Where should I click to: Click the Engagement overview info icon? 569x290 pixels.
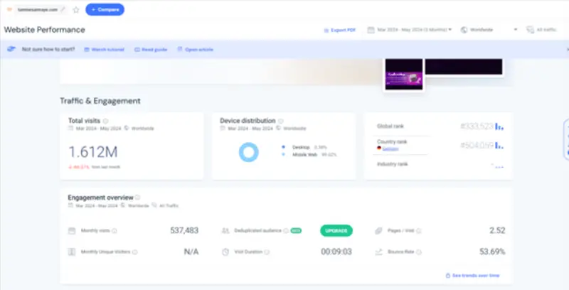pos(137,198)
